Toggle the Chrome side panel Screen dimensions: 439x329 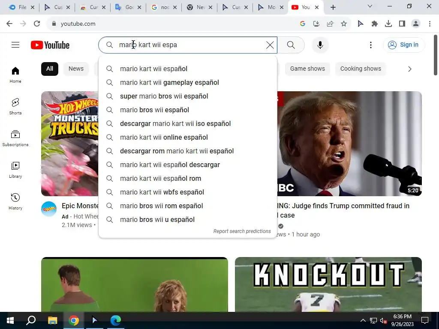click(402, 24)
